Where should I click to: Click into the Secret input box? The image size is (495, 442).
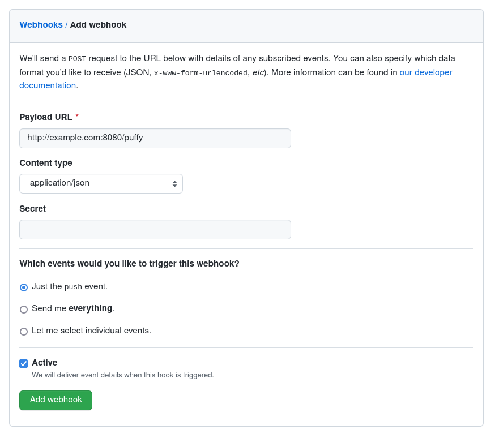pyautogui.click(x=155, y=229)
